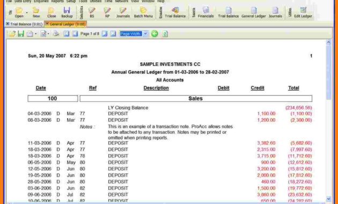This screenshot has height=204, width=338.
Task: Click the Ref column header
Action: click(93, 88)
